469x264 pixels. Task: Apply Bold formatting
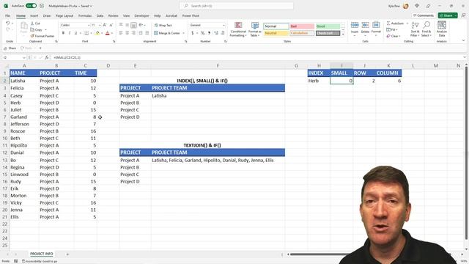[63, 33]
